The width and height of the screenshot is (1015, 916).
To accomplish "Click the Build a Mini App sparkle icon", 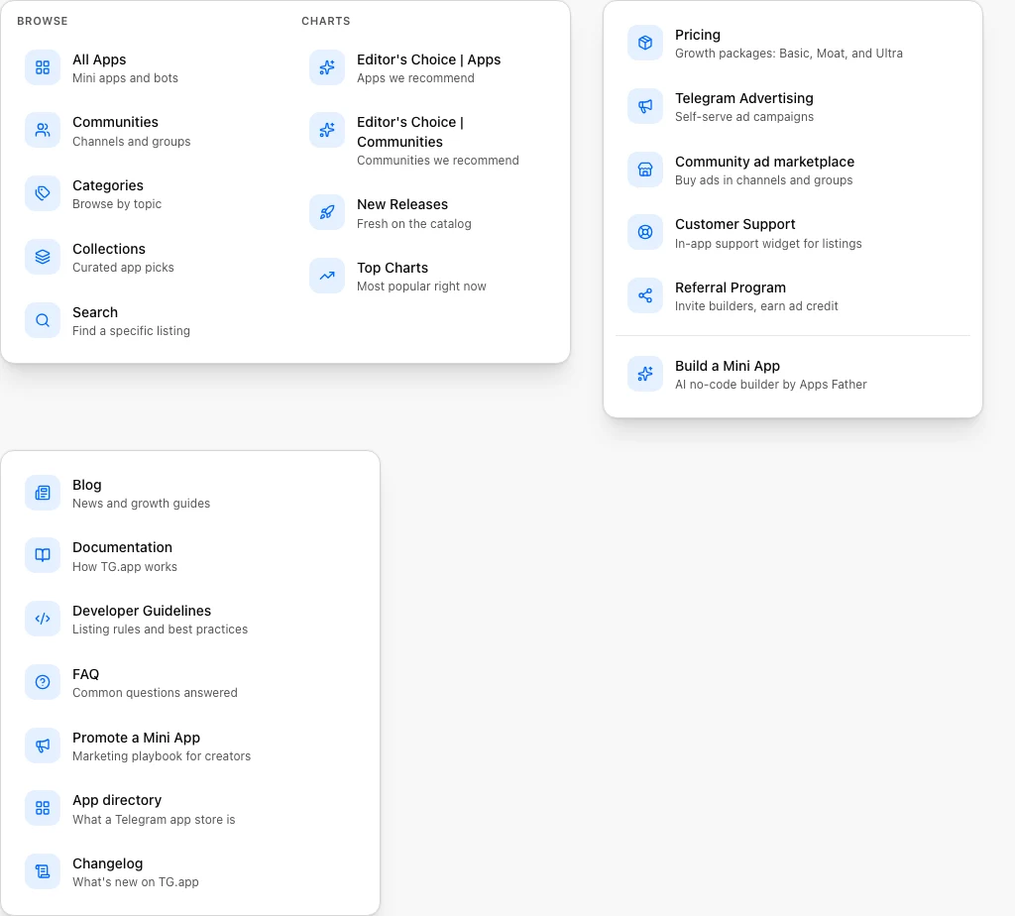I will (645, 374).
